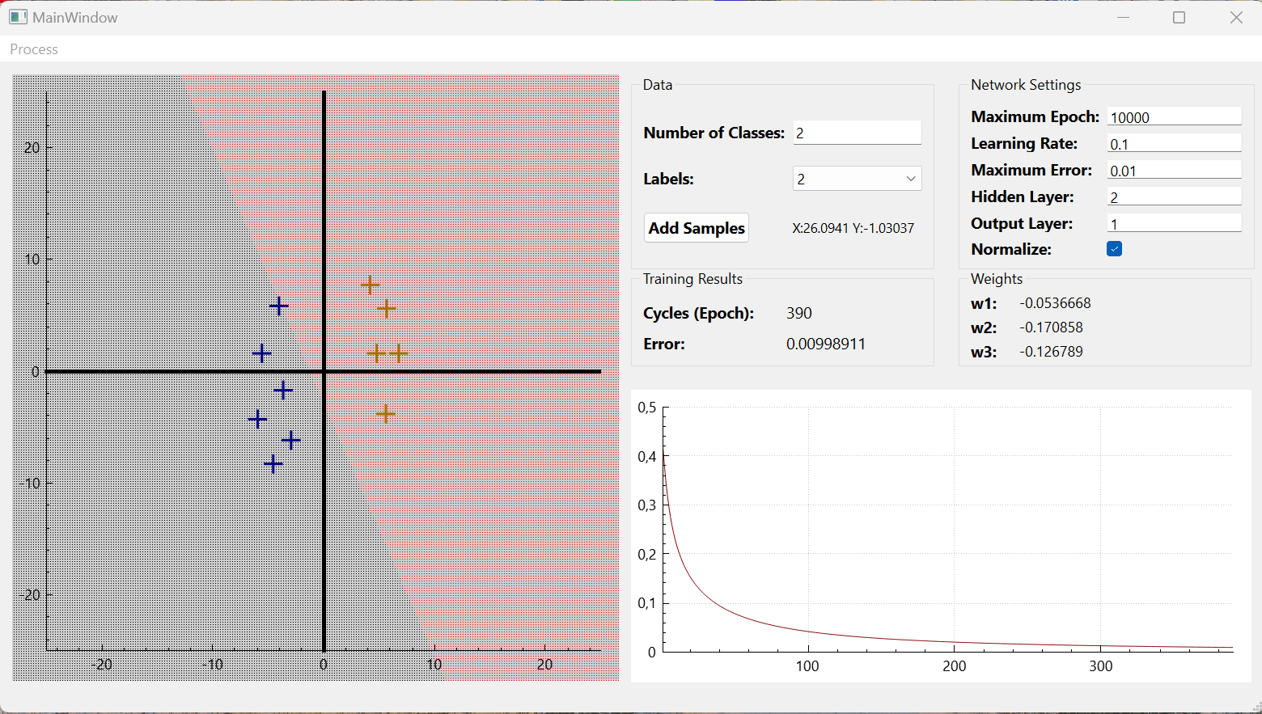The height and width of the screenshot is (714, 1262).
Task: Click the Labels combo box arrow
Action: pos(911,178)
